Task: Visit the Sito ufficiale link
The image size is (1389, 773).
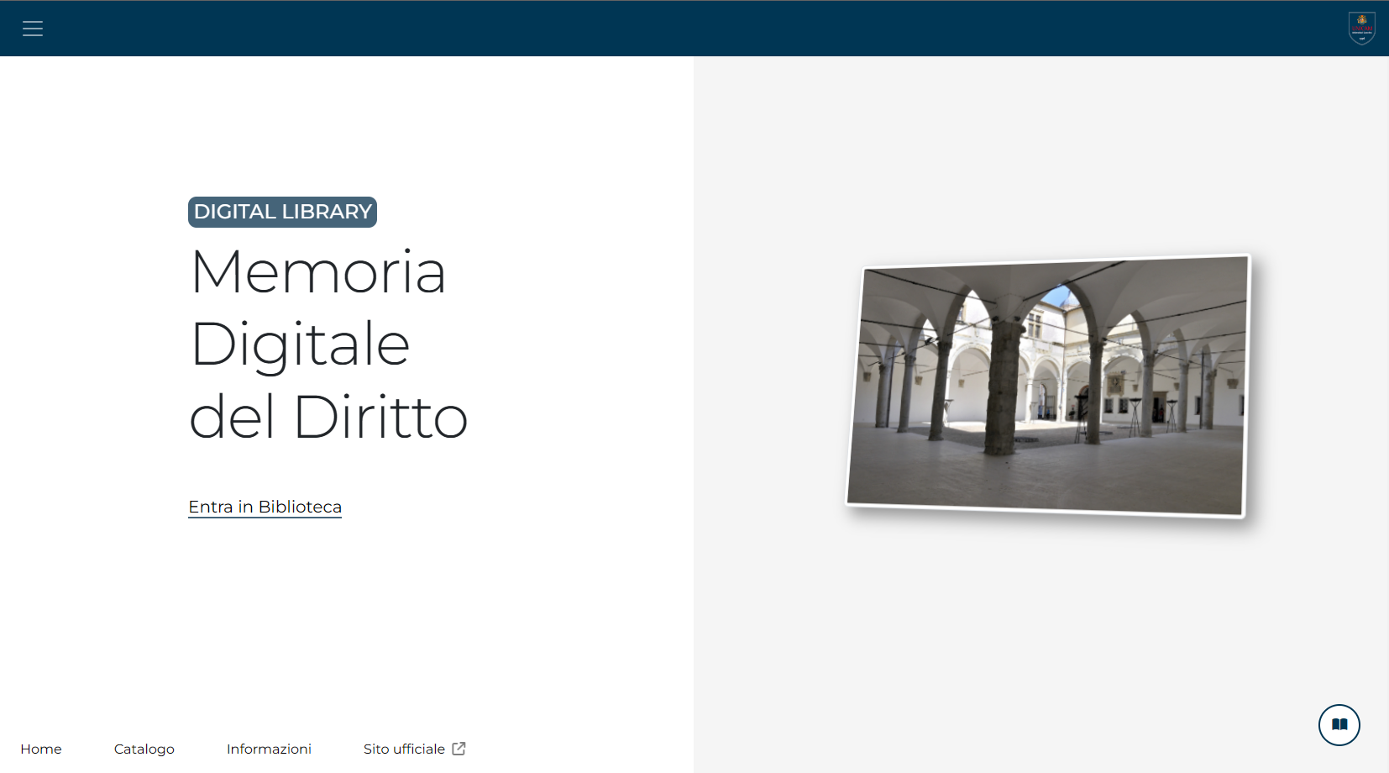Action: (x=404, y=749)
